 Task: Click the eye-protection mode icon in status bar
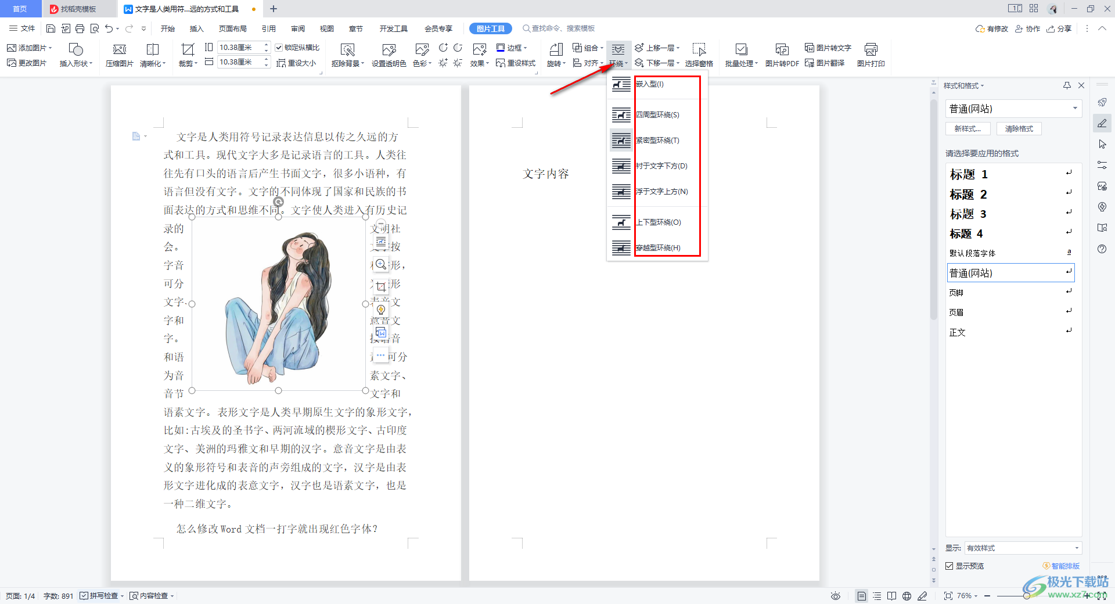tap(836, 596)
